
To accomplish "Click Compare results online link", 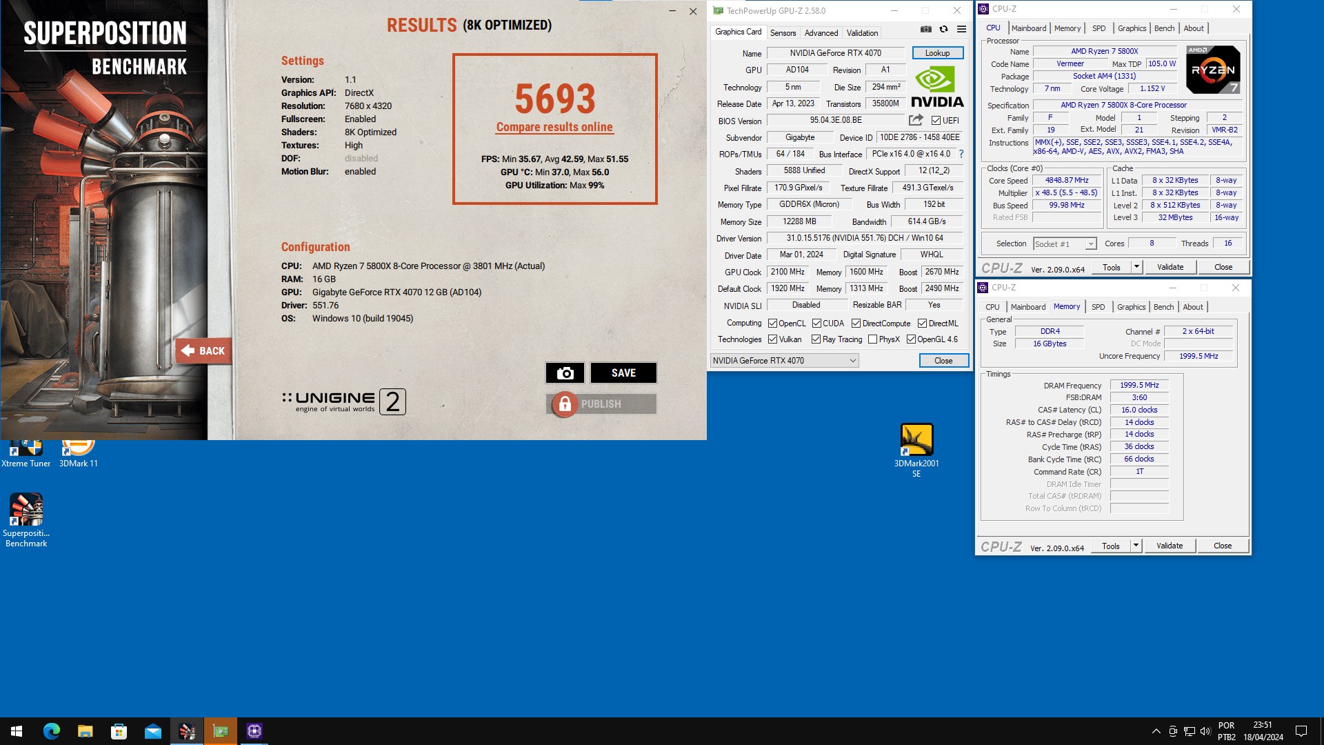I will tap(554, 127).
